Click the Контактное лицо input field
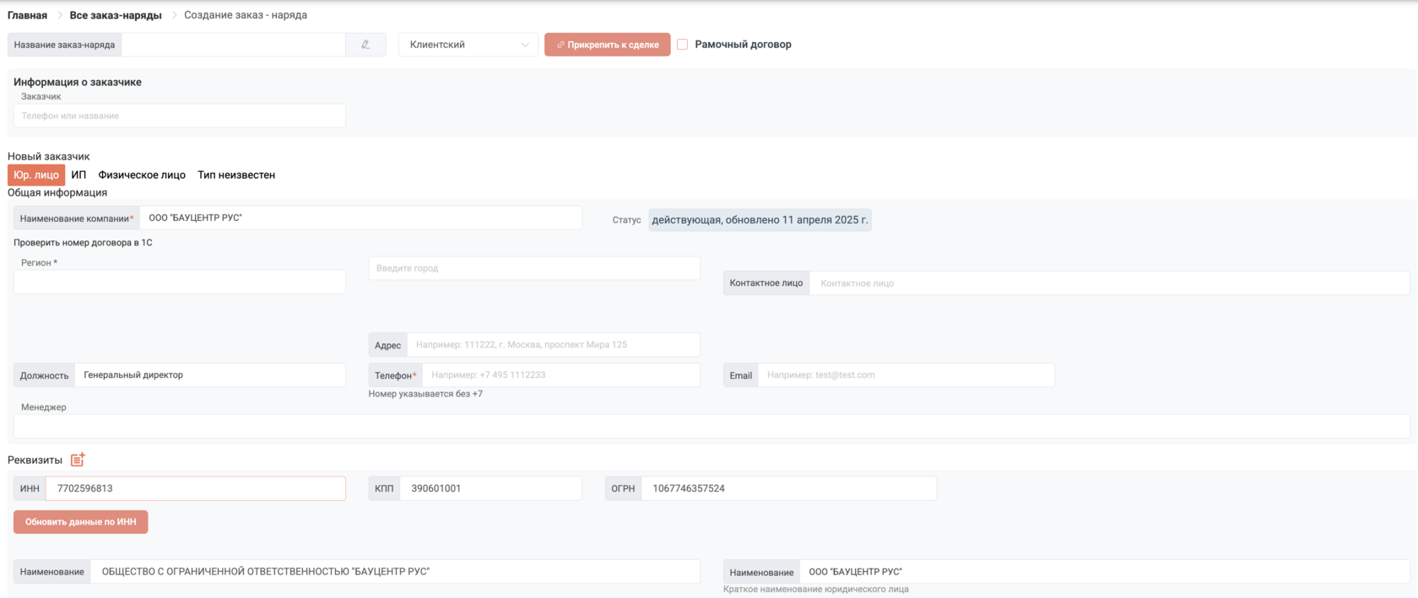 pyautogui.click(x=1110, y=283)
